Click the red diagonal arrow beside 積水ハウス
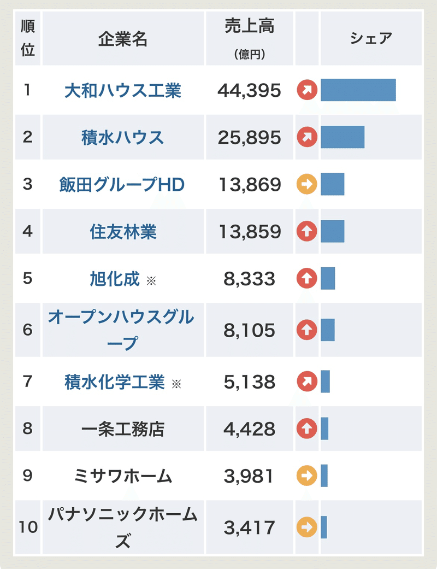The image size is (437, 569). [x=307, y=137]
